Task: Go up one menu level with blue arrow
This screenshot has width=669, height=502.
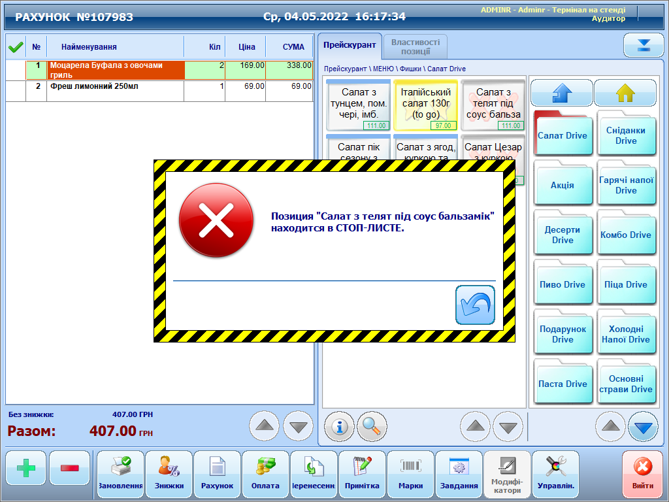Action: coord(561,93)
